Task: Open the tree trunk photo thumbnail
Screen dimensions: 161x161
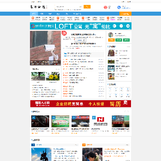Action: tap(38, 76)
